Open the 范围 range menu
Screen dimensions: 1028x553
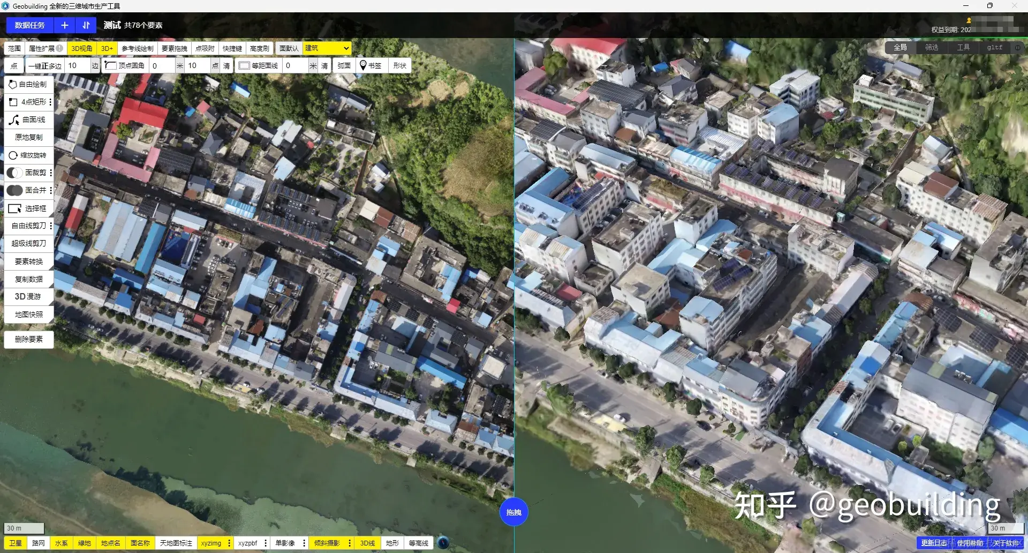(14, 48)
